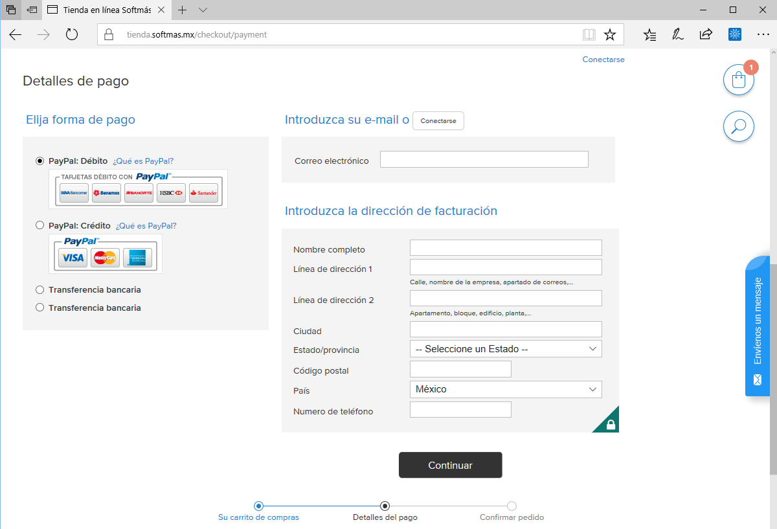The height and width of the screenshot is (529, 777).
Task: Show the tab list chevron next to new tab
Action: (x=203, y=10)
